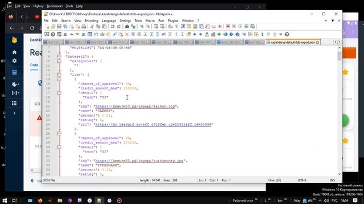Open the Plugins menu in Notepad++

[173, 20]
